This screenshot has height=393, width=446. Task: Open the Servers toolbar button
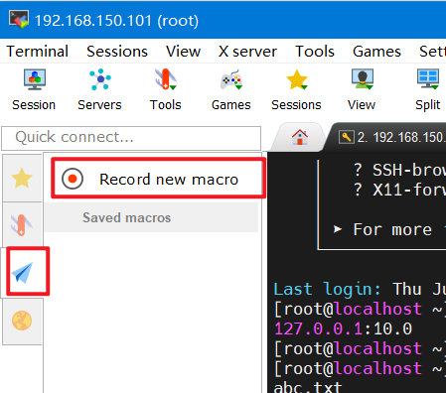[x=99, y=89]
